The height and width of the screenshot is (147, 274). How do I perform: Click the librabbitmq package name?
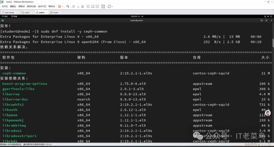pyautogui.click(x=14, y=125)
